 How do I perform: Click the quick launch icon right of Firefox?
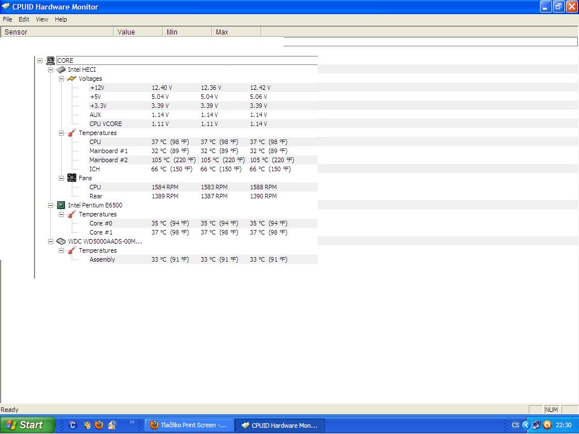click(113, 425)
